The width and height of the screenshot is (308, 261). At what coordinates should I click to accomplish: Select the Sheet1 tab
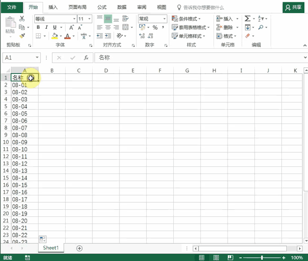tap(51, 248)
